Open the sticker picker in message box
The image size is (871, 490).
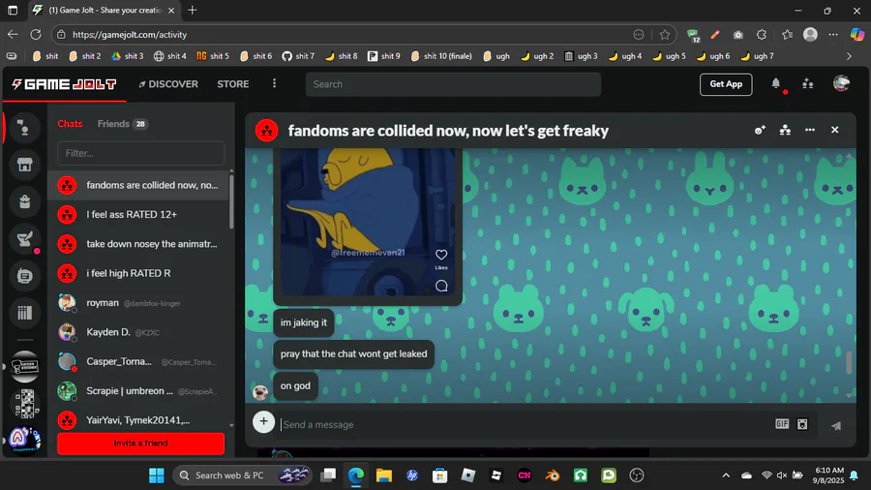pos(802,424)
